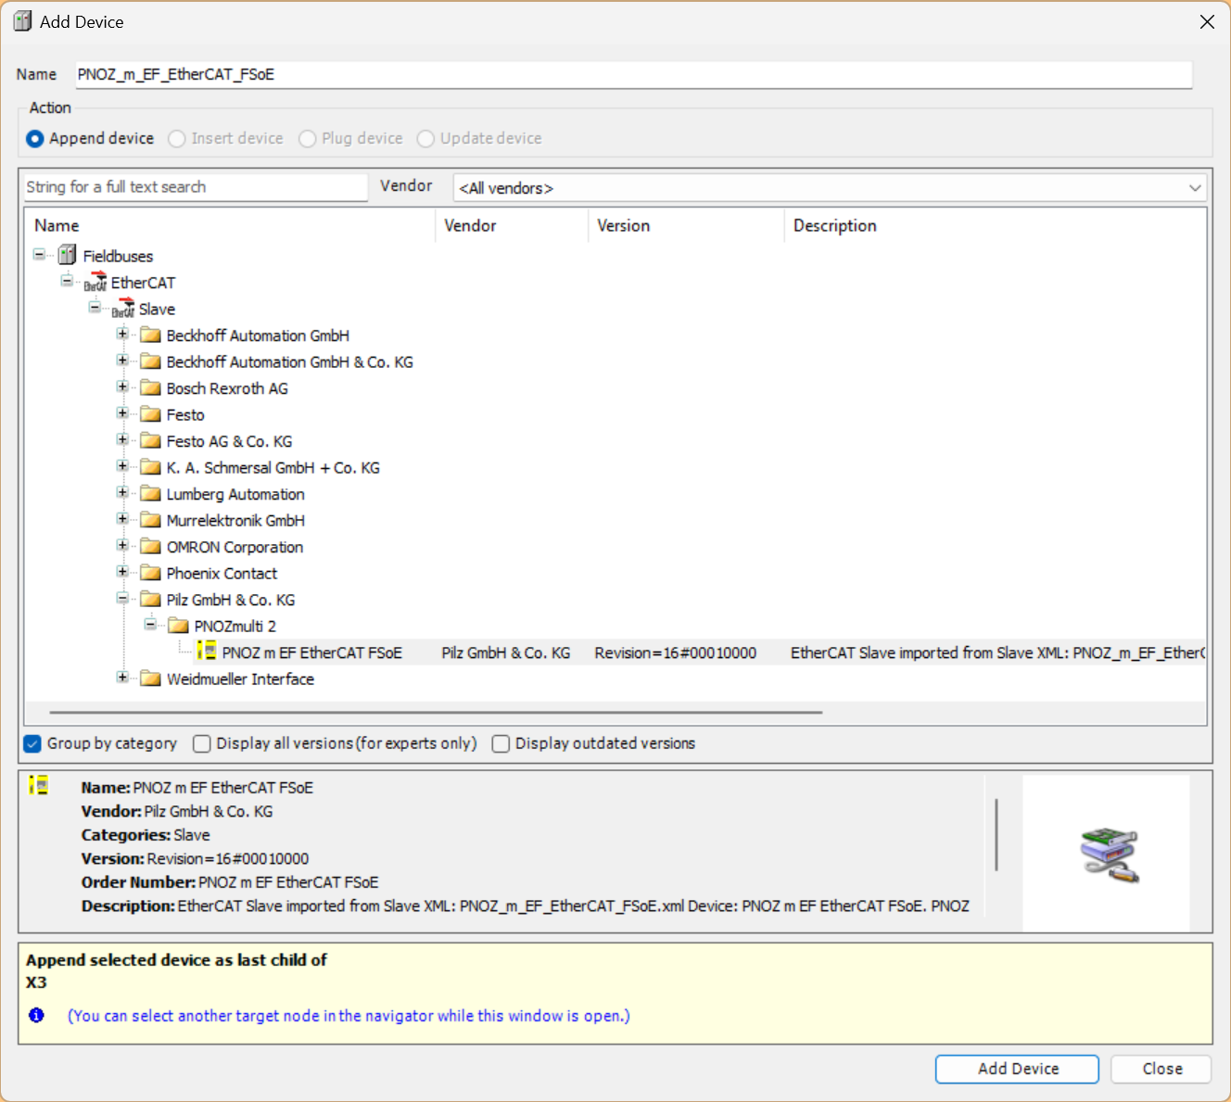The image size is (1231, 1102).
Task: Expand the Bosch Rexroth AG node
Action: click(x=122, y=386)
